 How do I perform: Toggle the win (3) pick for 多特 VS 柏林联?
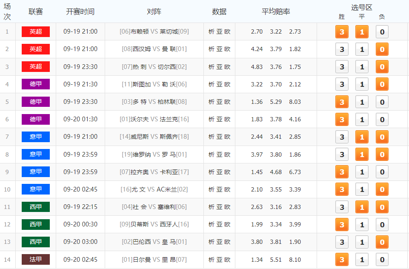(x=342, y=102)
